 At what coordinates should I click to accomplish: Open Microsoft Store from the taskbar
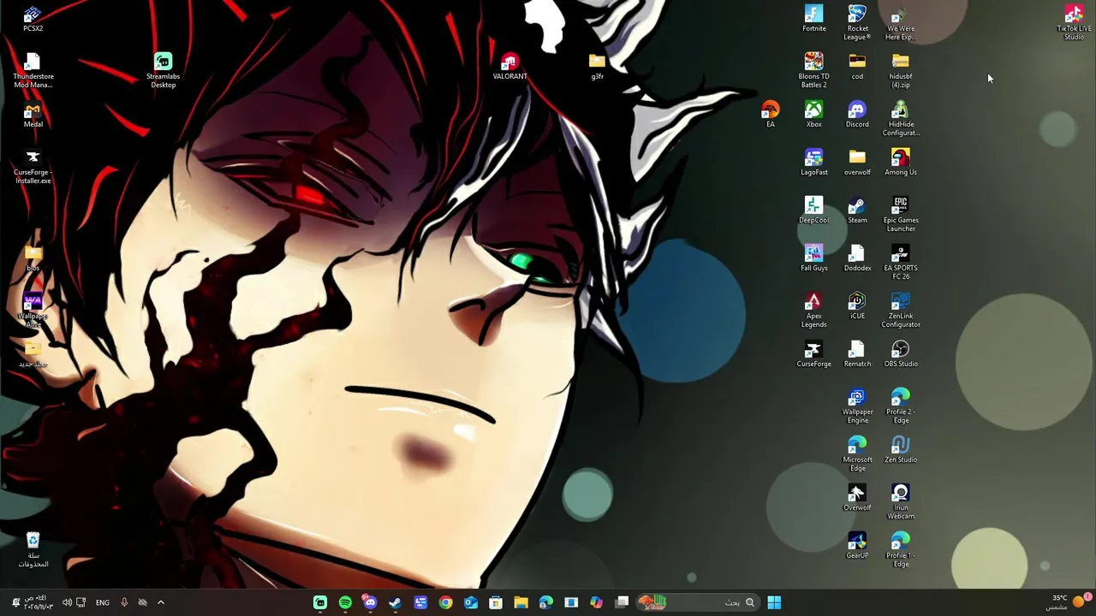(496, 602)
